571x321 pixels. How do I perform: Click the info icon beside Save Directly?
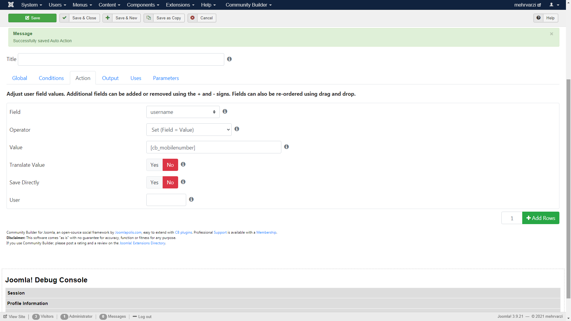[183, 182]
